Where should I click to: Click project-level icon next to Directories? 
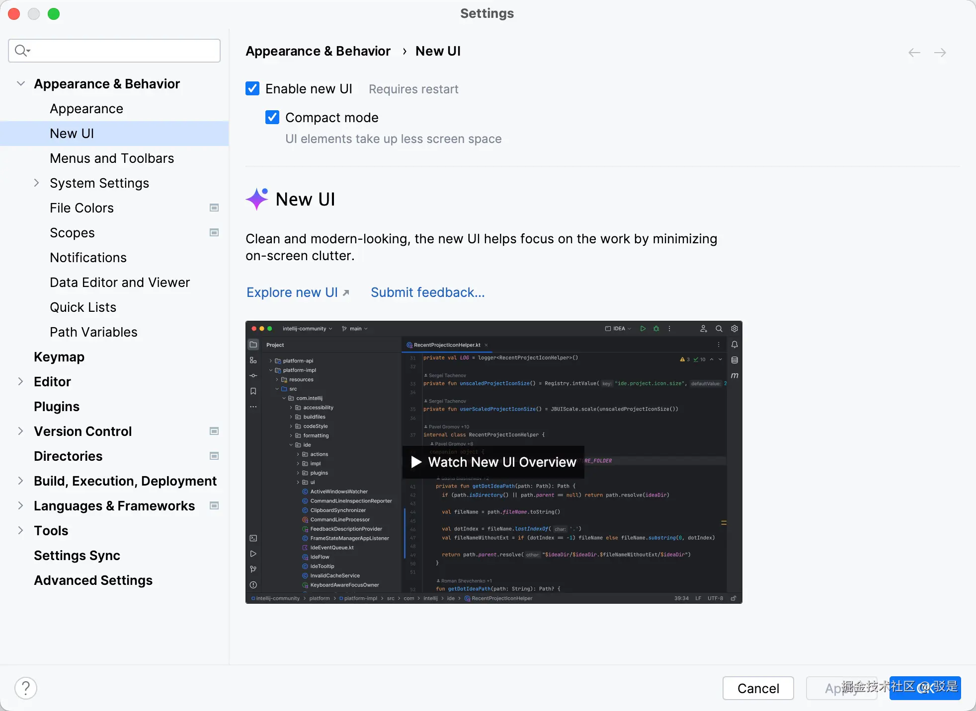[214, 456]
